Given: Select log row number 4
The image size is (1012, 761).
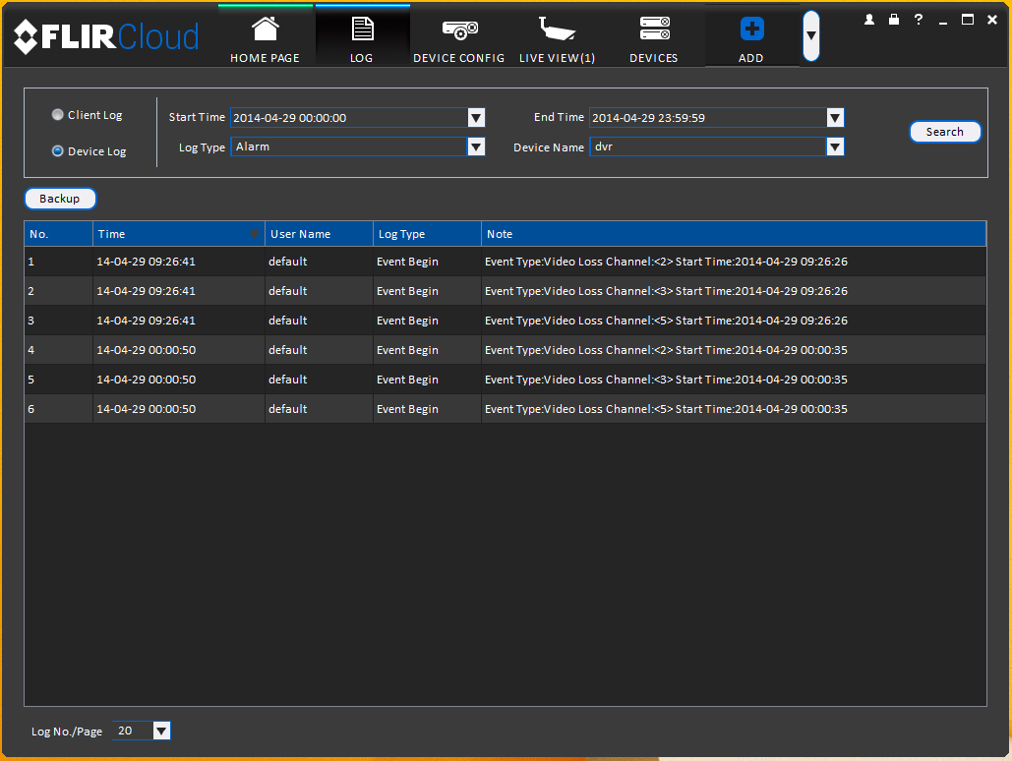Looking at the screenshot, I should [506, 350].
